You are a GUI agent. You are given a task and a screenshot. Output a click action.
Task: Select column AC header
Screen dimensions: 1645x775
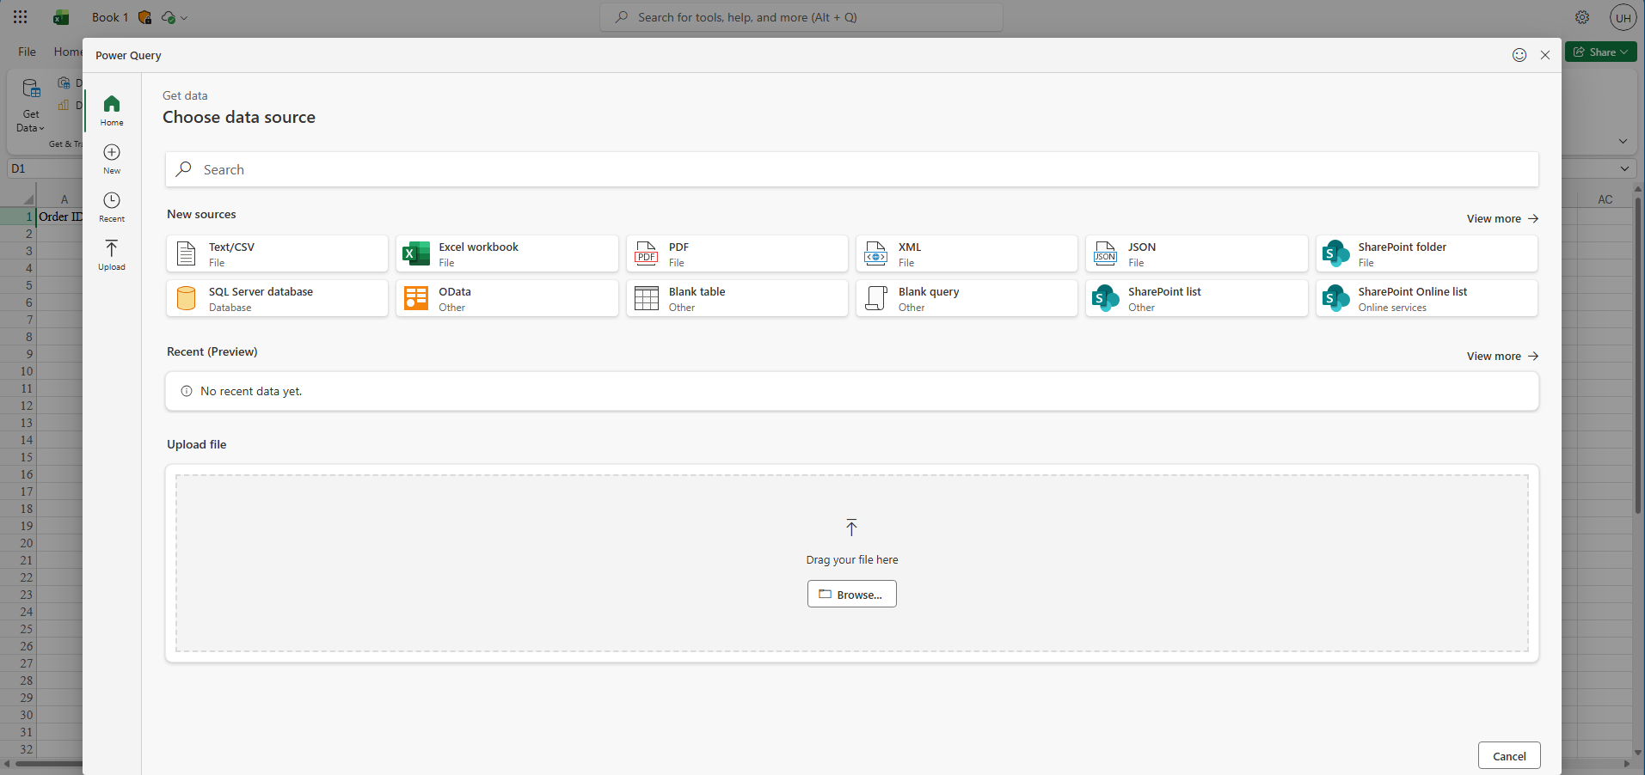1605,199
